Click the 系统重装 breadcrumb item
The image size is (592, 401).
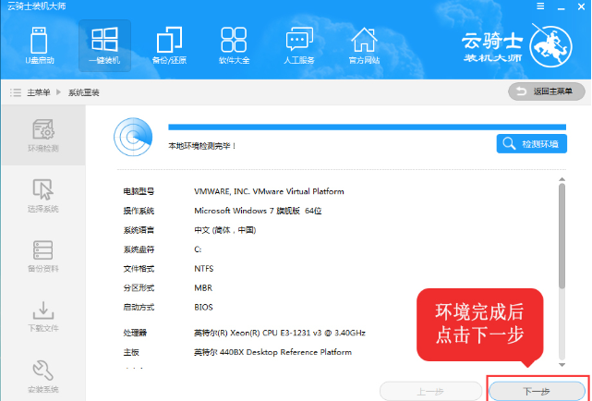(x=85, y=92)
